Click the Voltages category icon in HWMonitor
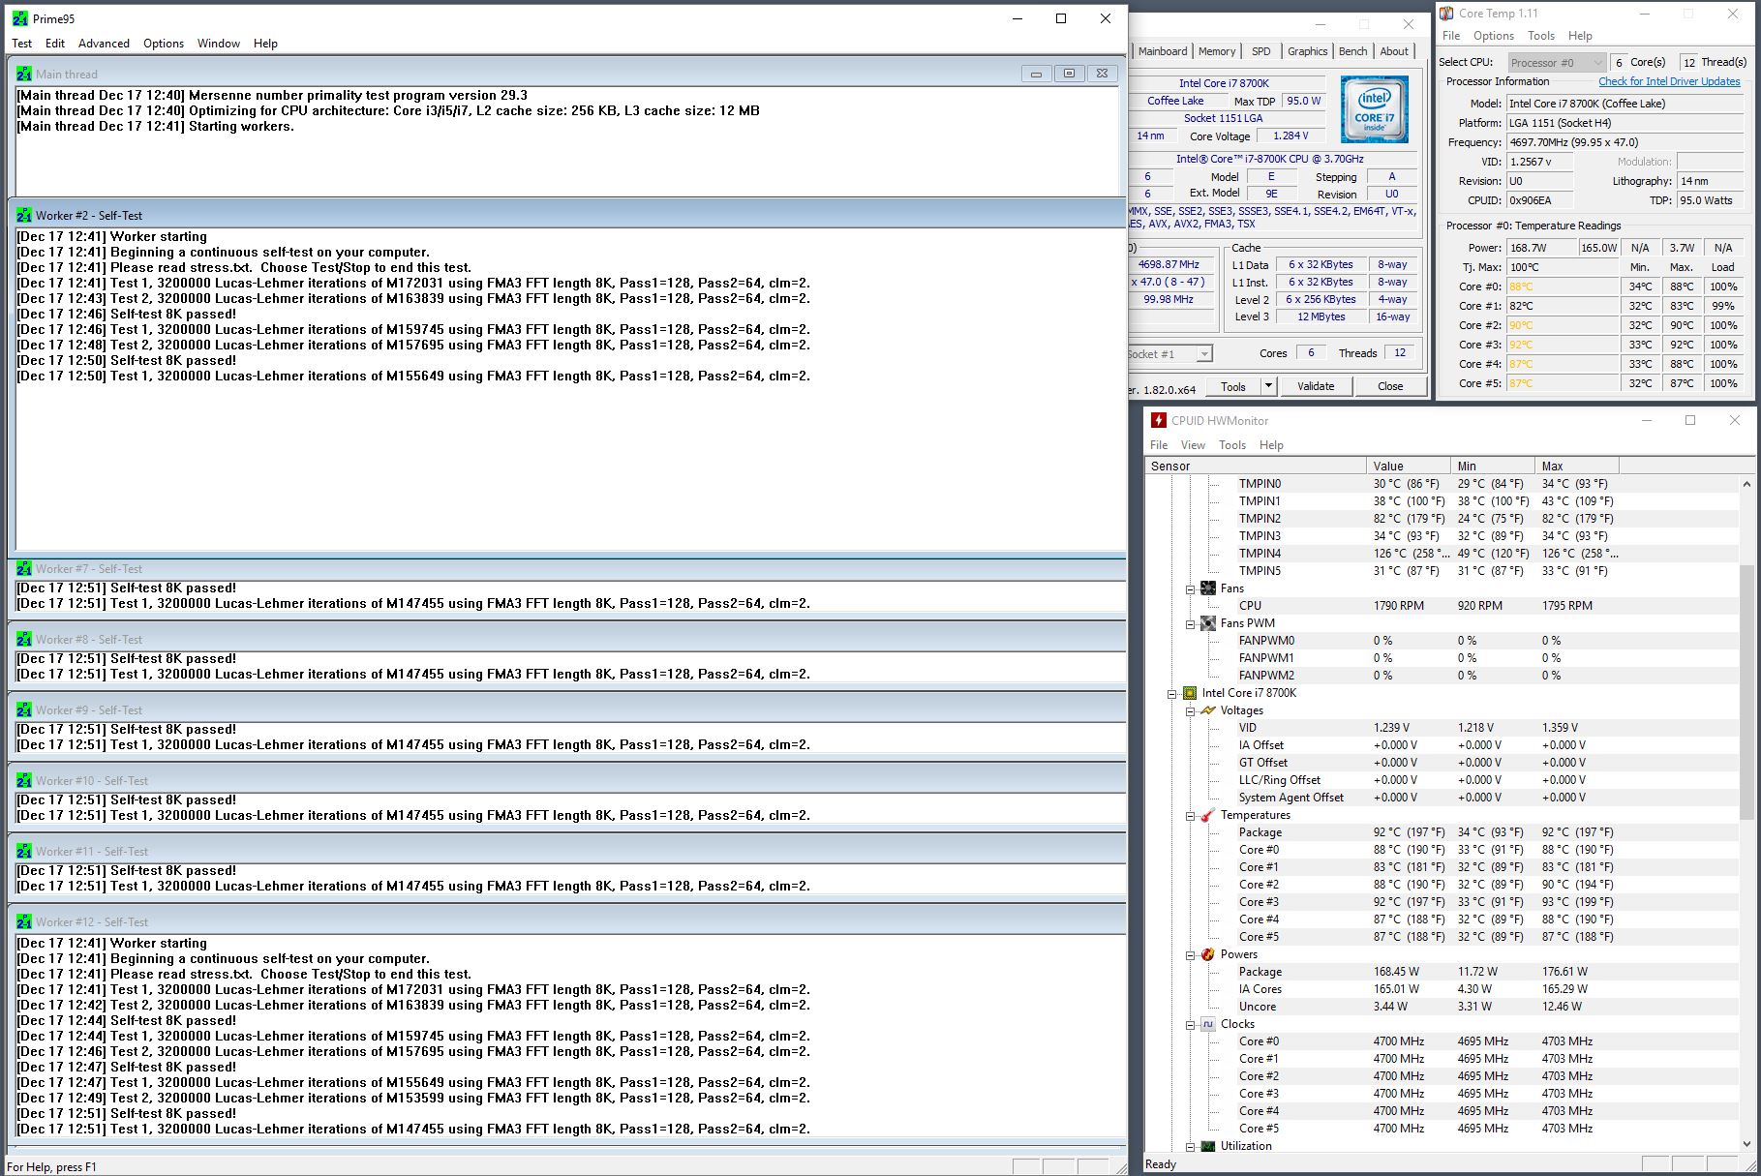The height and width of the screenshot is (1176, 1761). (1208, 710)
